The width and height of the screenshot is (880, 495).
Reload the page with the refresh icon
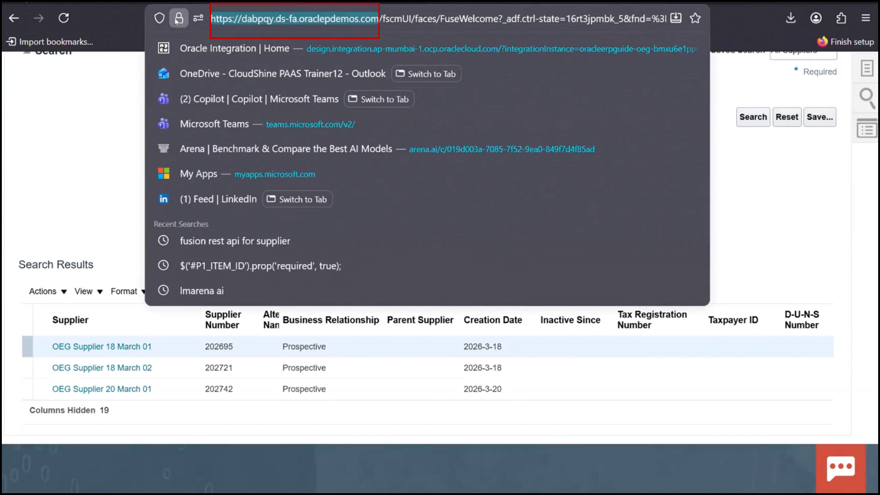[64, 18]
